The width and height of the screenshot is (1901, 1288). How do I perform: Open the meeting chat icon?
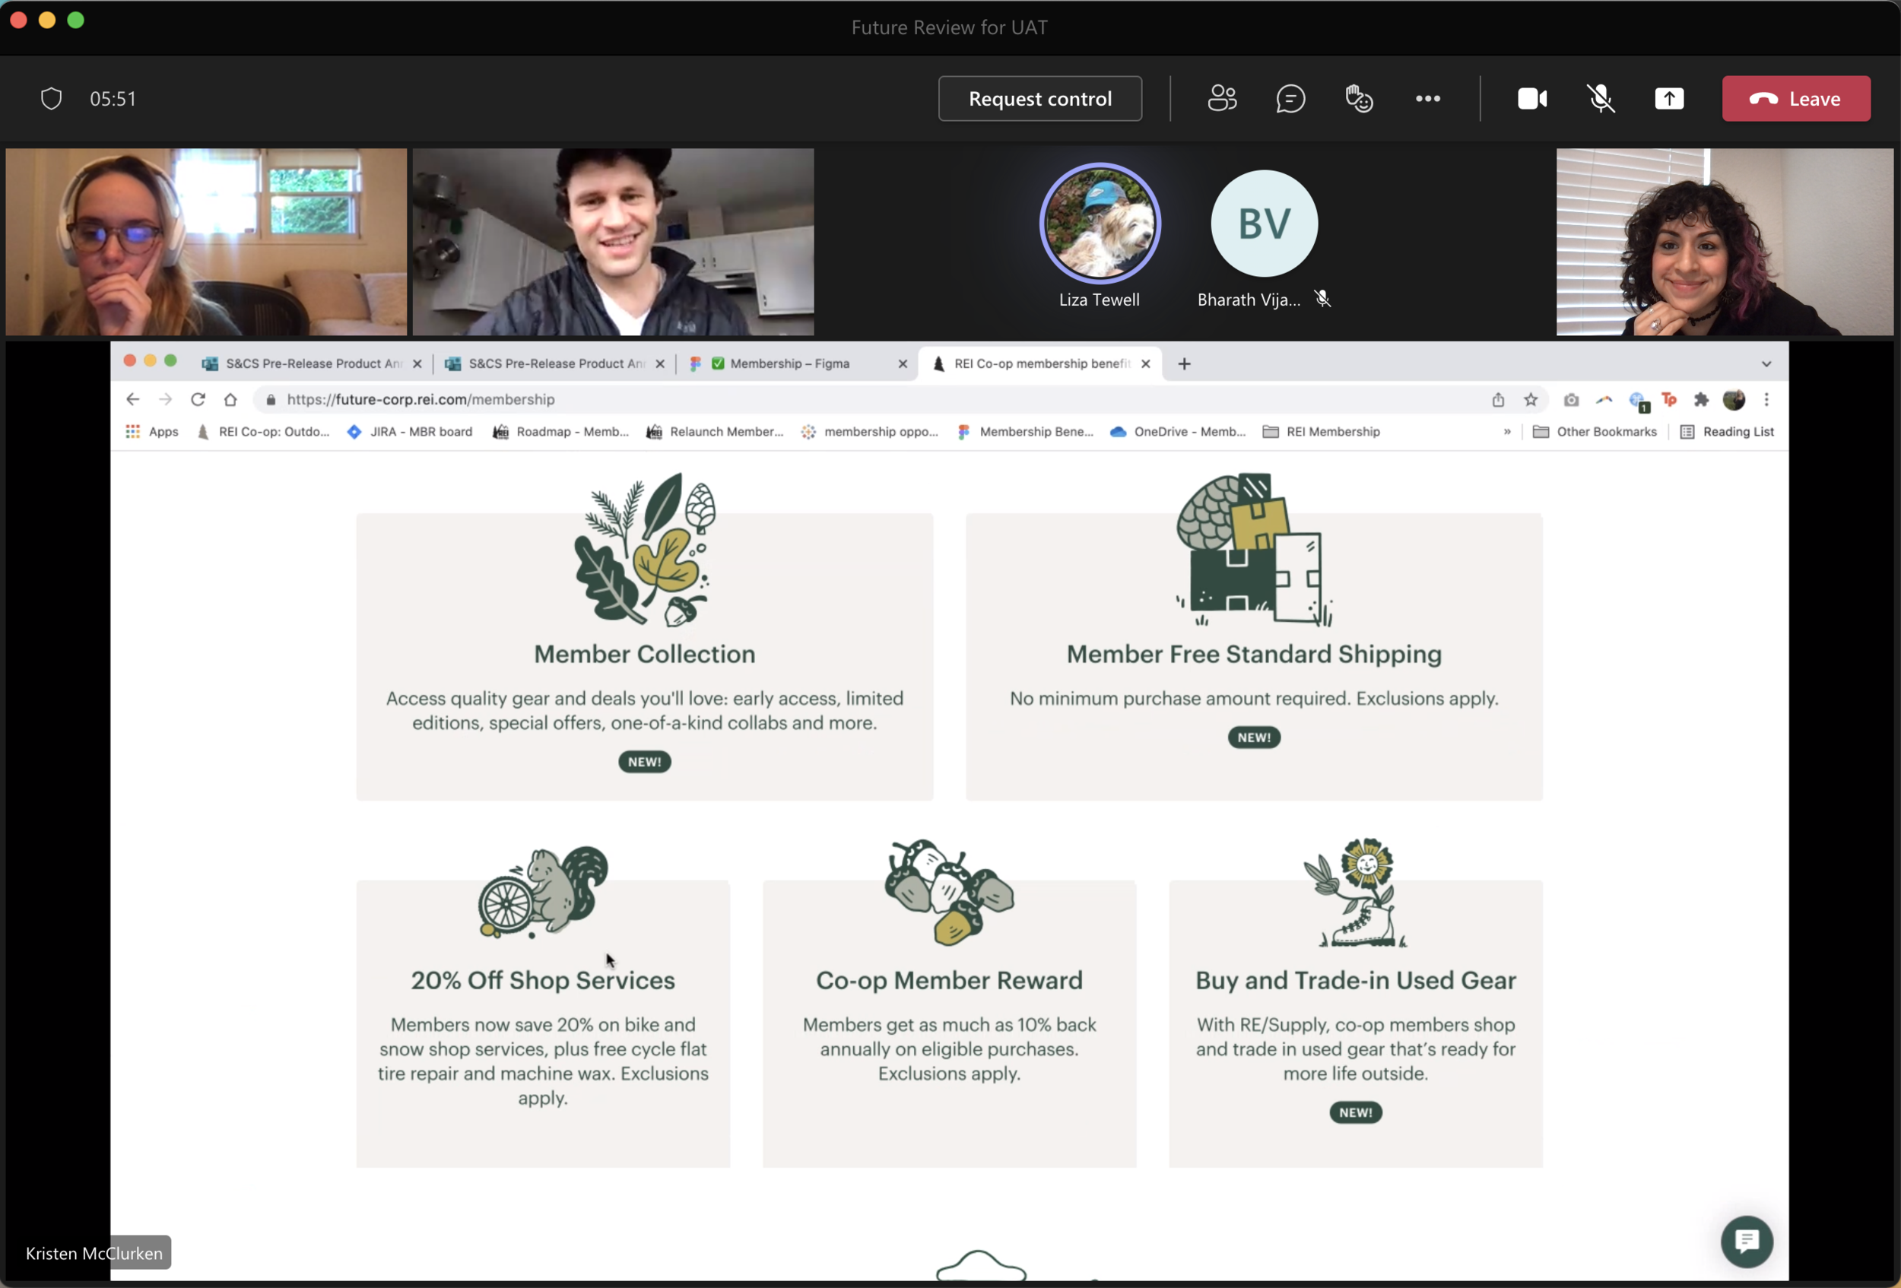click(x=1290, y=99)
